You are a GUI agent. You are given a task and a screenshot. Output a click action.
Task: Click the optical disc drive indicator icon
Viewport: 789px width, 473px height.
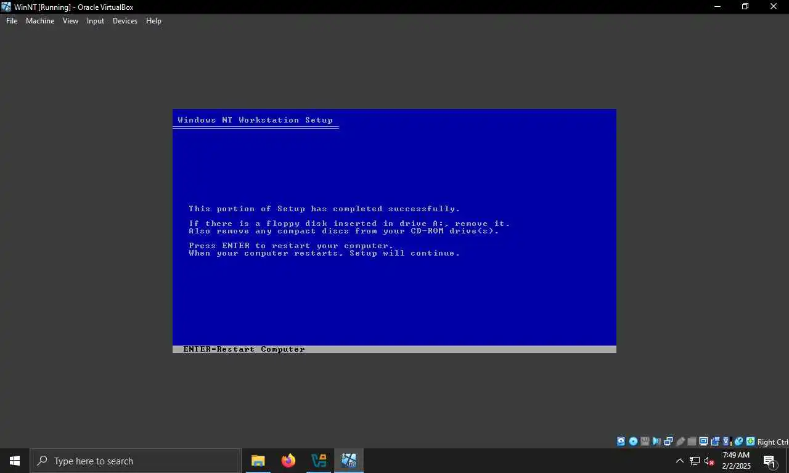tap(633, 442)
